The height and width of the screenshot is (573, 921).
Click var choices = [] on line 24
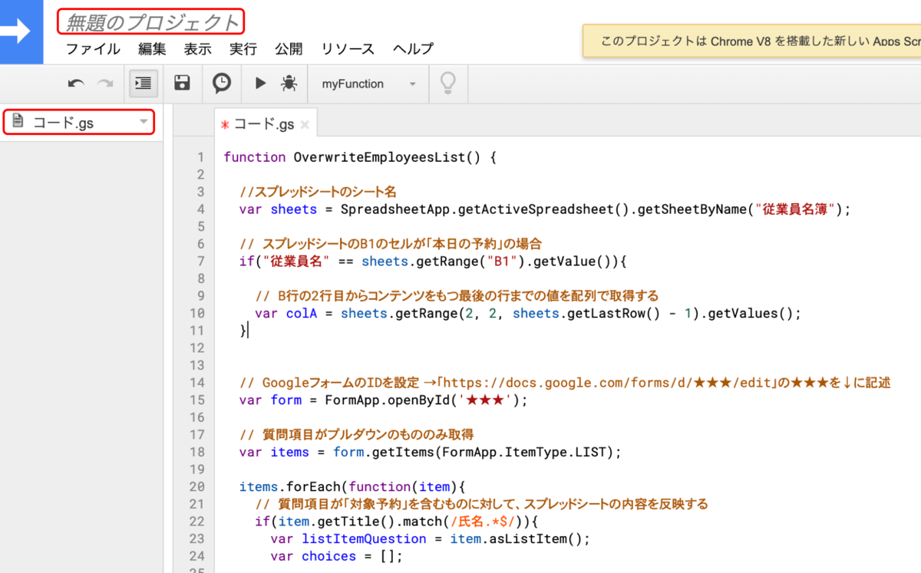[x=336, y=556]
